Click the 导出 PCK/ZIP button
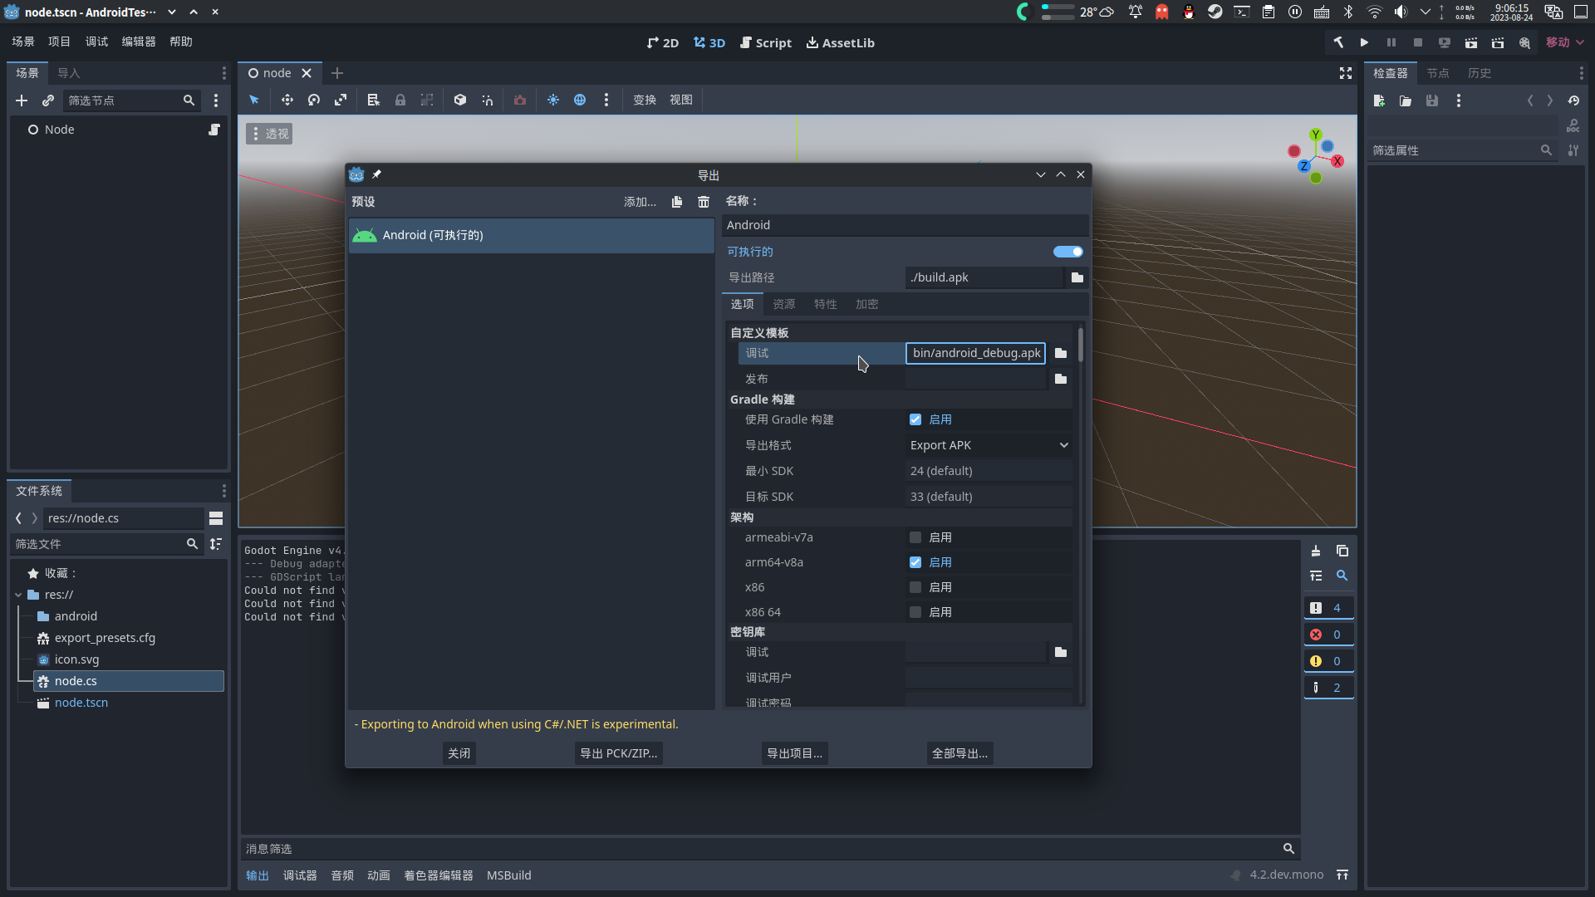Viewport: 1595px width, 897px height. click(618, 753)
